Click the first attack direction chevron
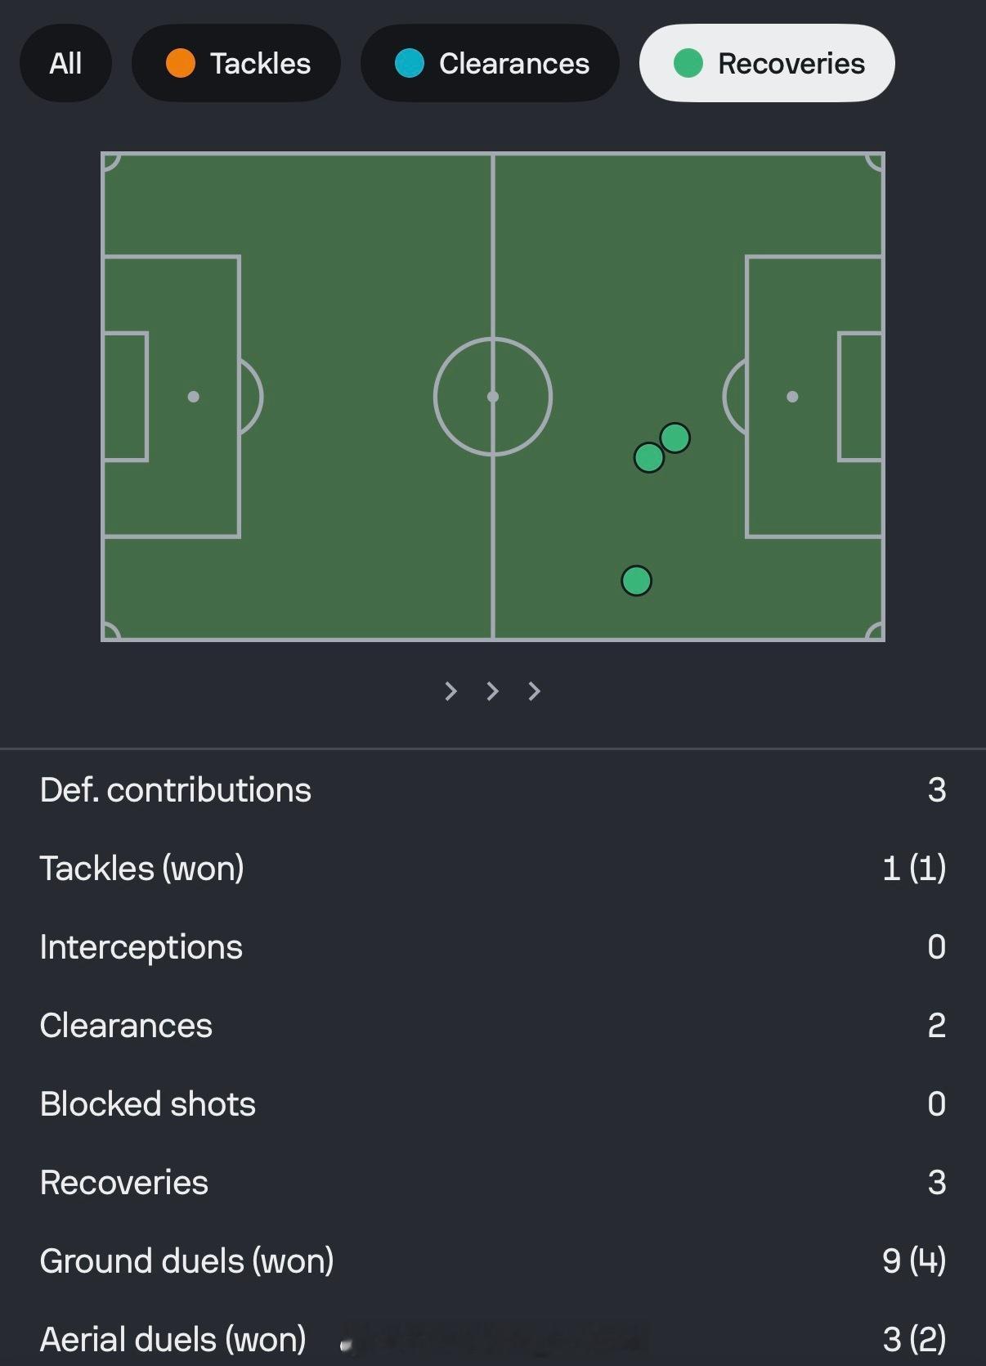This screenshot has height=1366, width=986. point(450,692)
